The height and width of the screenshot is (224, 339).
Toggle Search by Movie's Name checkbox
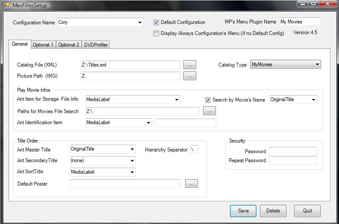coord(208,100)
